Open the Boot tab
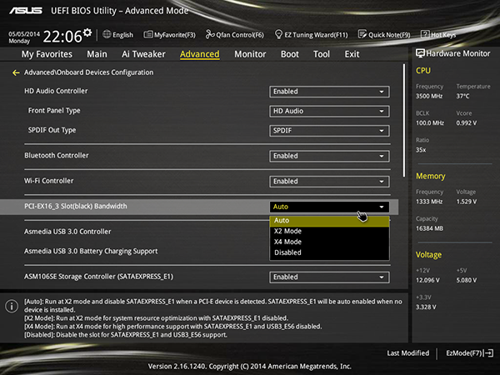 290,54
